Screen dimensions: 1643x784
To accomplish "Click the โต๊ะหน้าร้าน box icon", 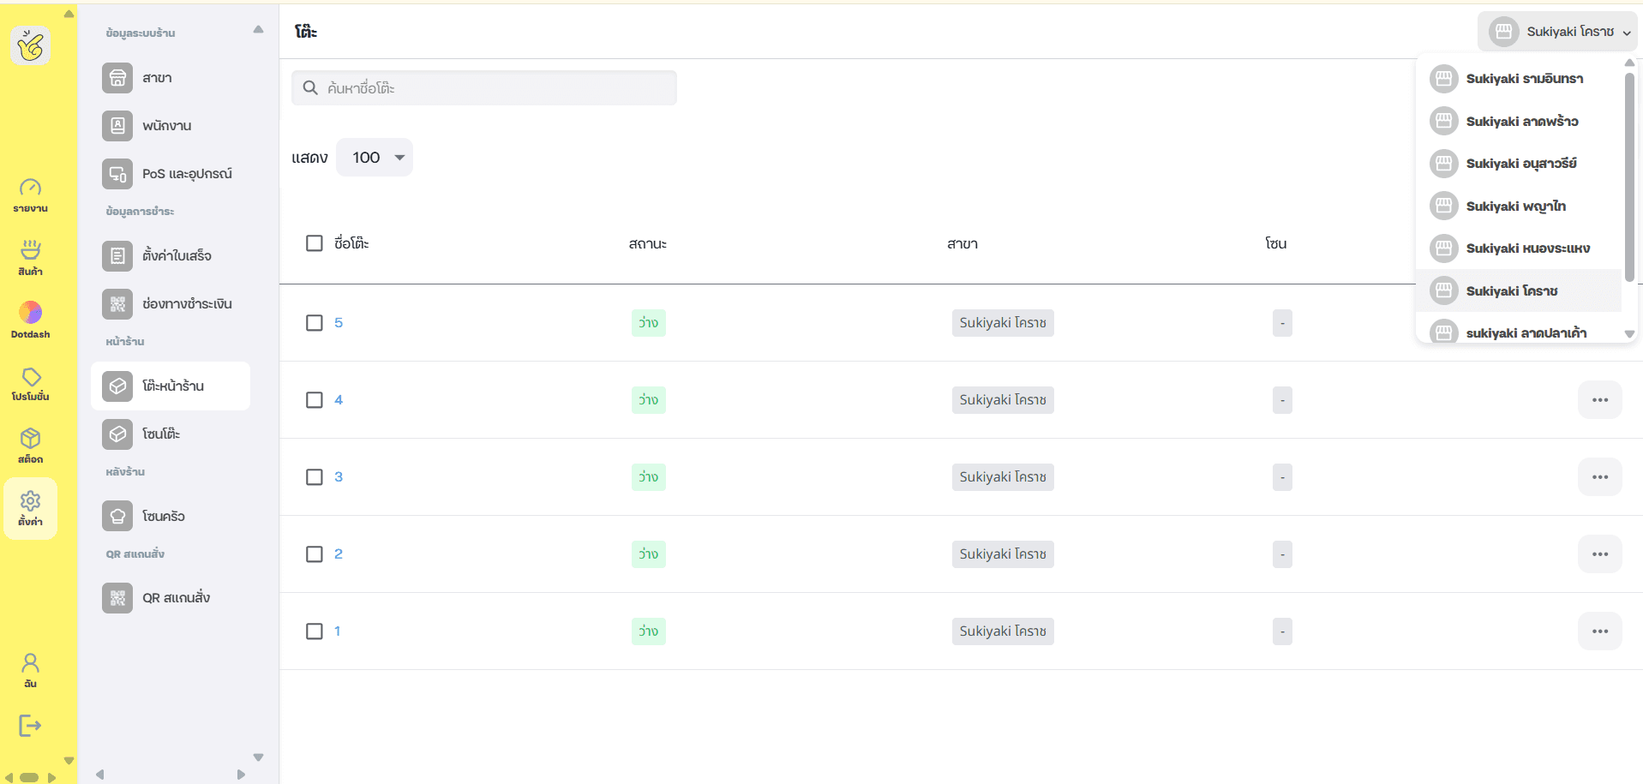I will pos(117,386).
